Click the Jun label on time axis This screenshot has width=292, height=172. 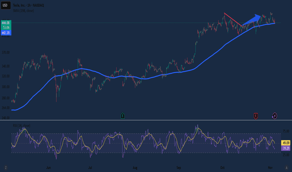click(49, 168)
